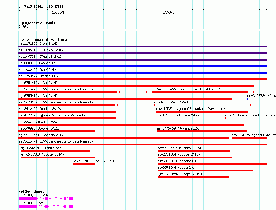Click the nsv3406734 small blue marker
The width and height of the screenshot is (276, 210).
[248, 99]
